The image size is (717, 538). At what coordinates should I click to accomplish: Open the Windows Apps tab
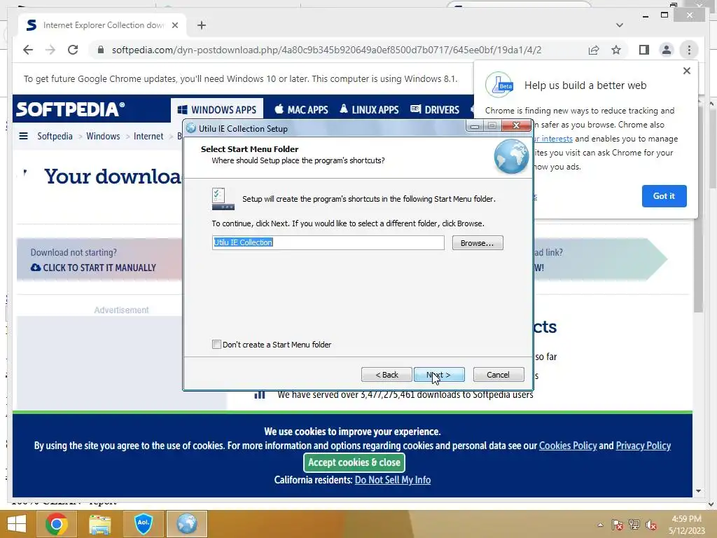[x=217, y=110]
